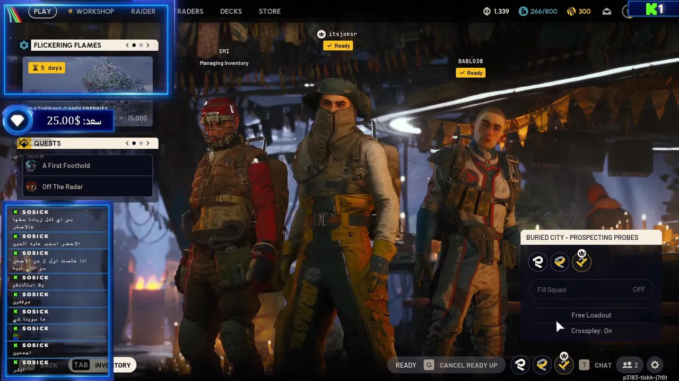Click player name itsjaksr
Image resolution: width=679 pixels, height=381 pixels.
point(343,34)
